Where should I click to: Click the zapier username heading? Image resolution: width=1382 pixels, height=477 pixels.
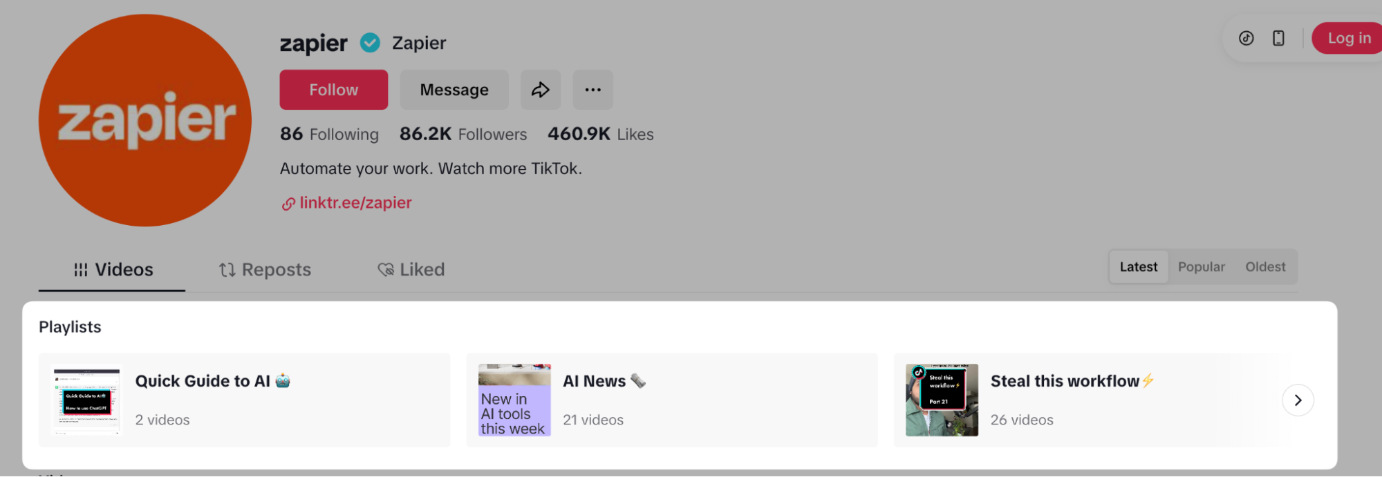click(x=313, y=43)
